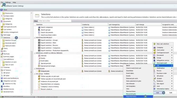Choose Reported times in Job submenu
The image size is (177, 98).
pos(138,96)
